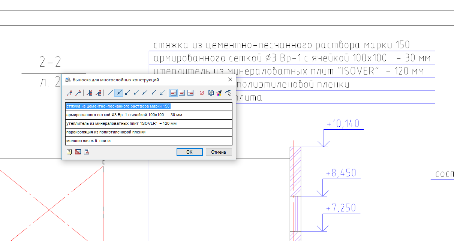Click the 'пароизоляция из полиэтиленовой пленки' field

(x=149, y=132)
